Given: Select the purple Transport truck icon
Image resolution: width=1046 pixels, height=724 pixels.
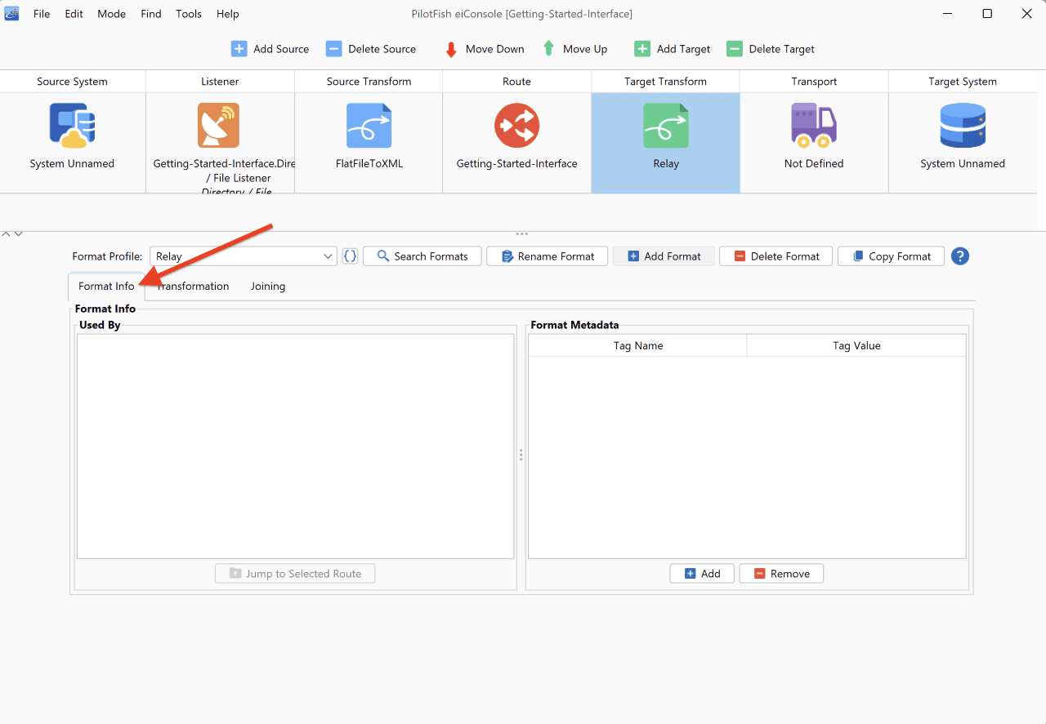Looking at the screenshot, I should (813, 125).
